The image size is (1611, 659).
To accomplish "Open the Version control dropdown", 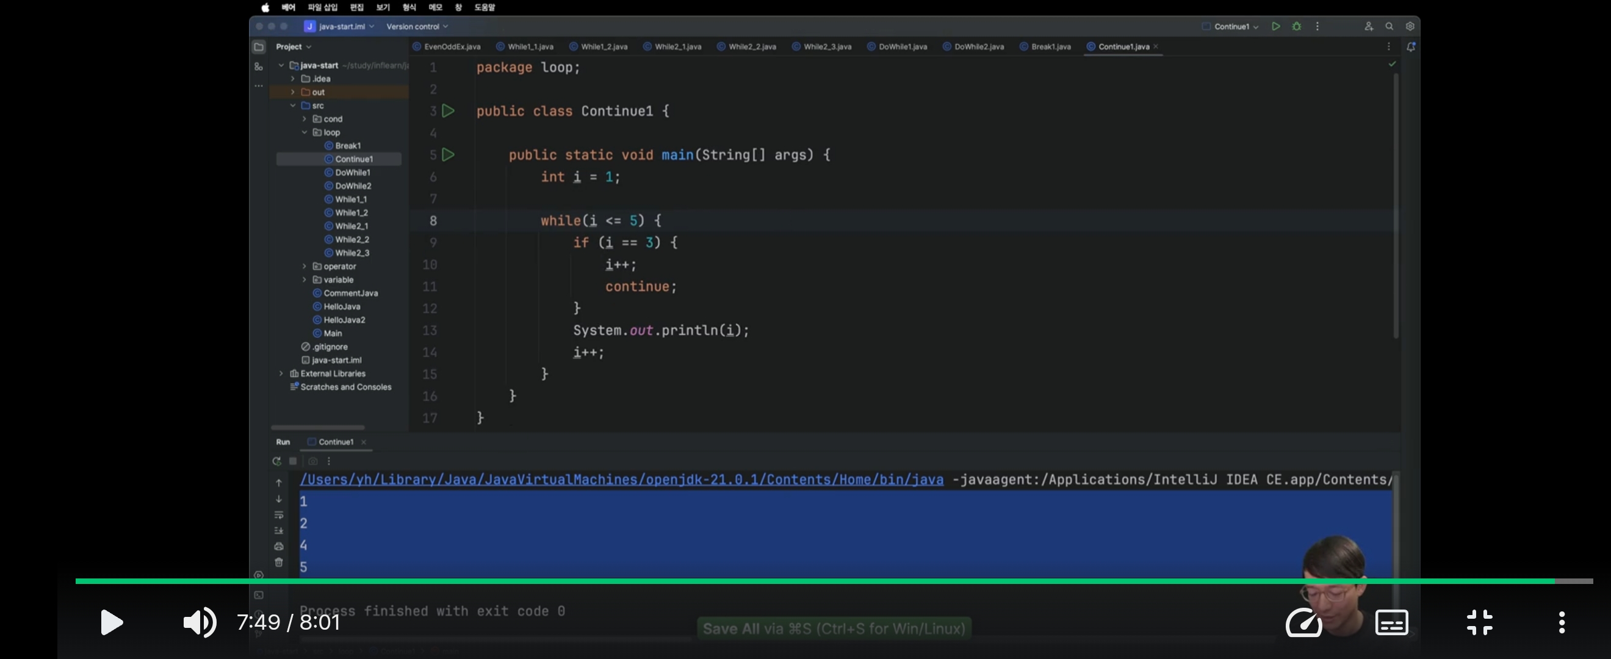I will pos(417,26).
